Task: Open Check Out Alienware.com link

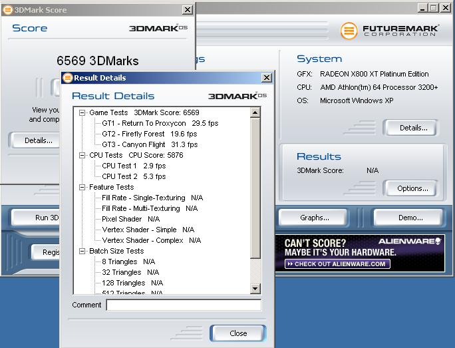Action: 337,264
